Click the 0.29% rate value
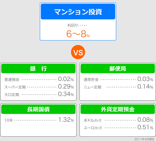The height and width of the screenshot is (141, 156). point(66,86)
